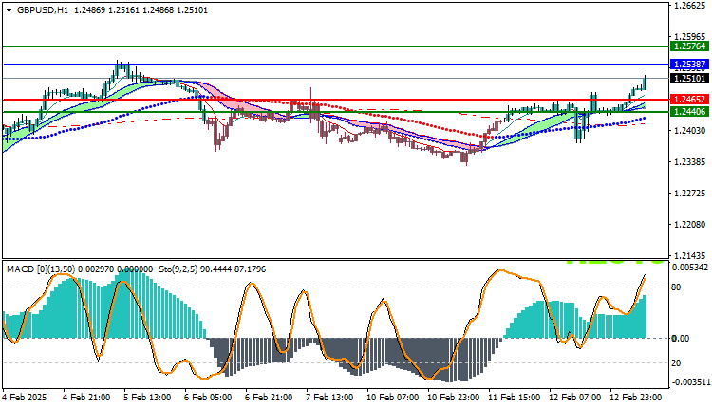Click the 10 Feb 23:00 time label
712x408 pixels.
454,398
